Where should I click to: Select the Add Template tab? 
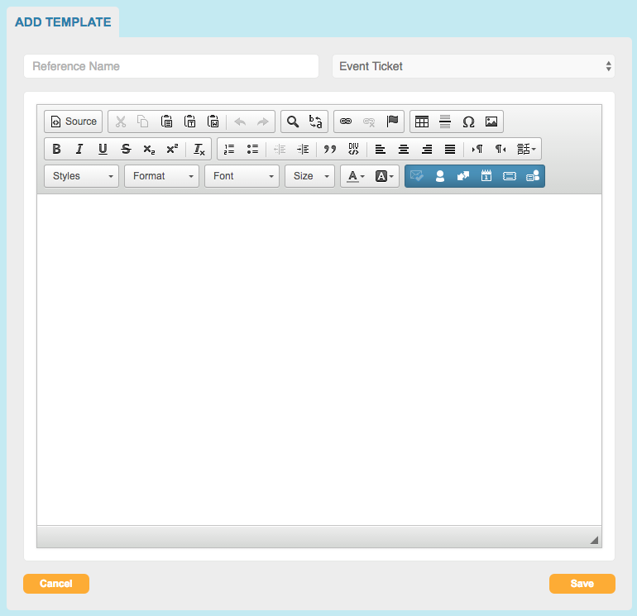tap(63, 22)
